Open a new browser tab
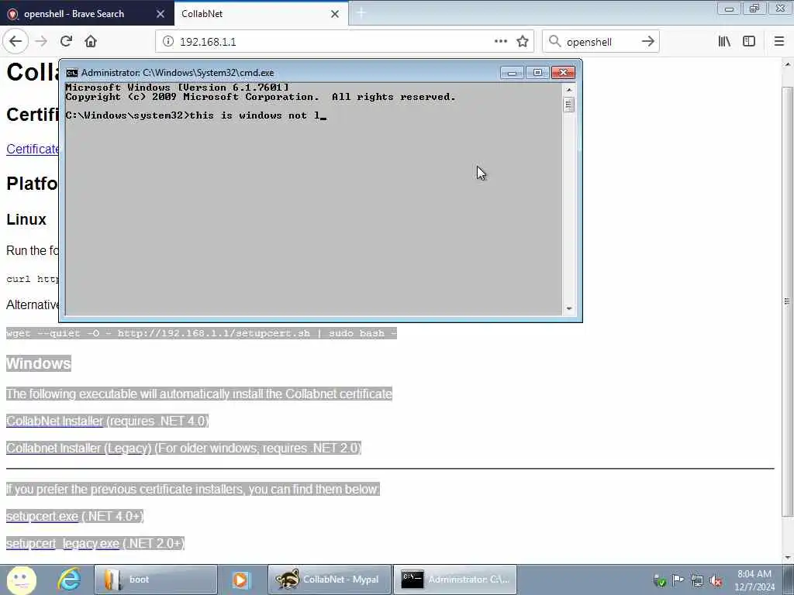The image size is (794, 595). [x=361, y=14]
